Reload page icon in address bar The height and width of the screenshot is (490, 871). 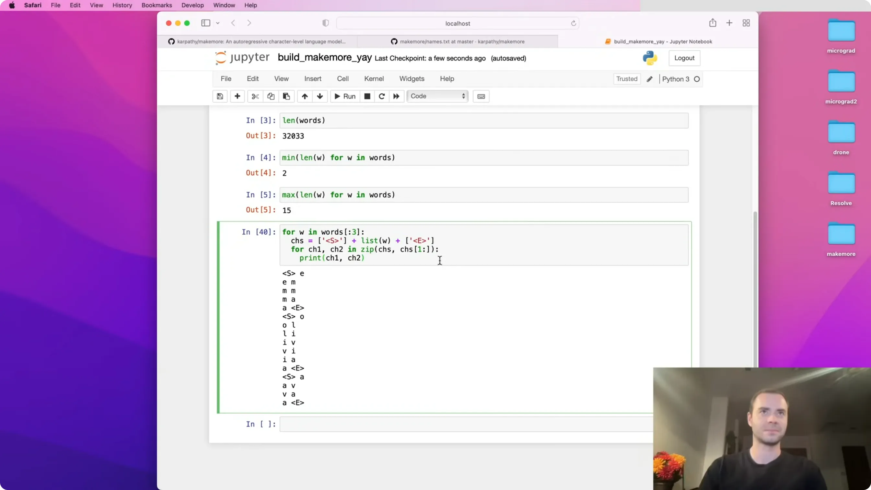tap(574, 23)
